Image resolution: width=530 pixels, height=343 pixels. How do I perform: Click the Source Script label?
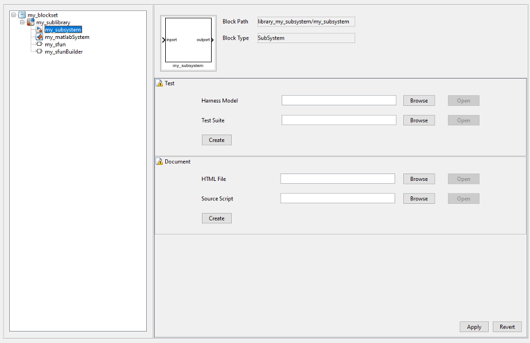click(217, 199)
